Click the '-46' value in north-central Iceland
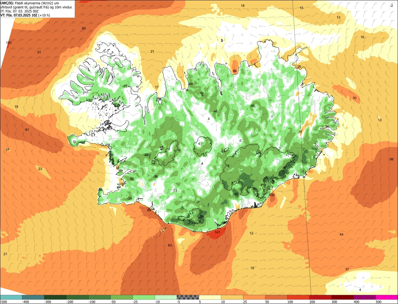398x304 pixels. click(215, 111)
